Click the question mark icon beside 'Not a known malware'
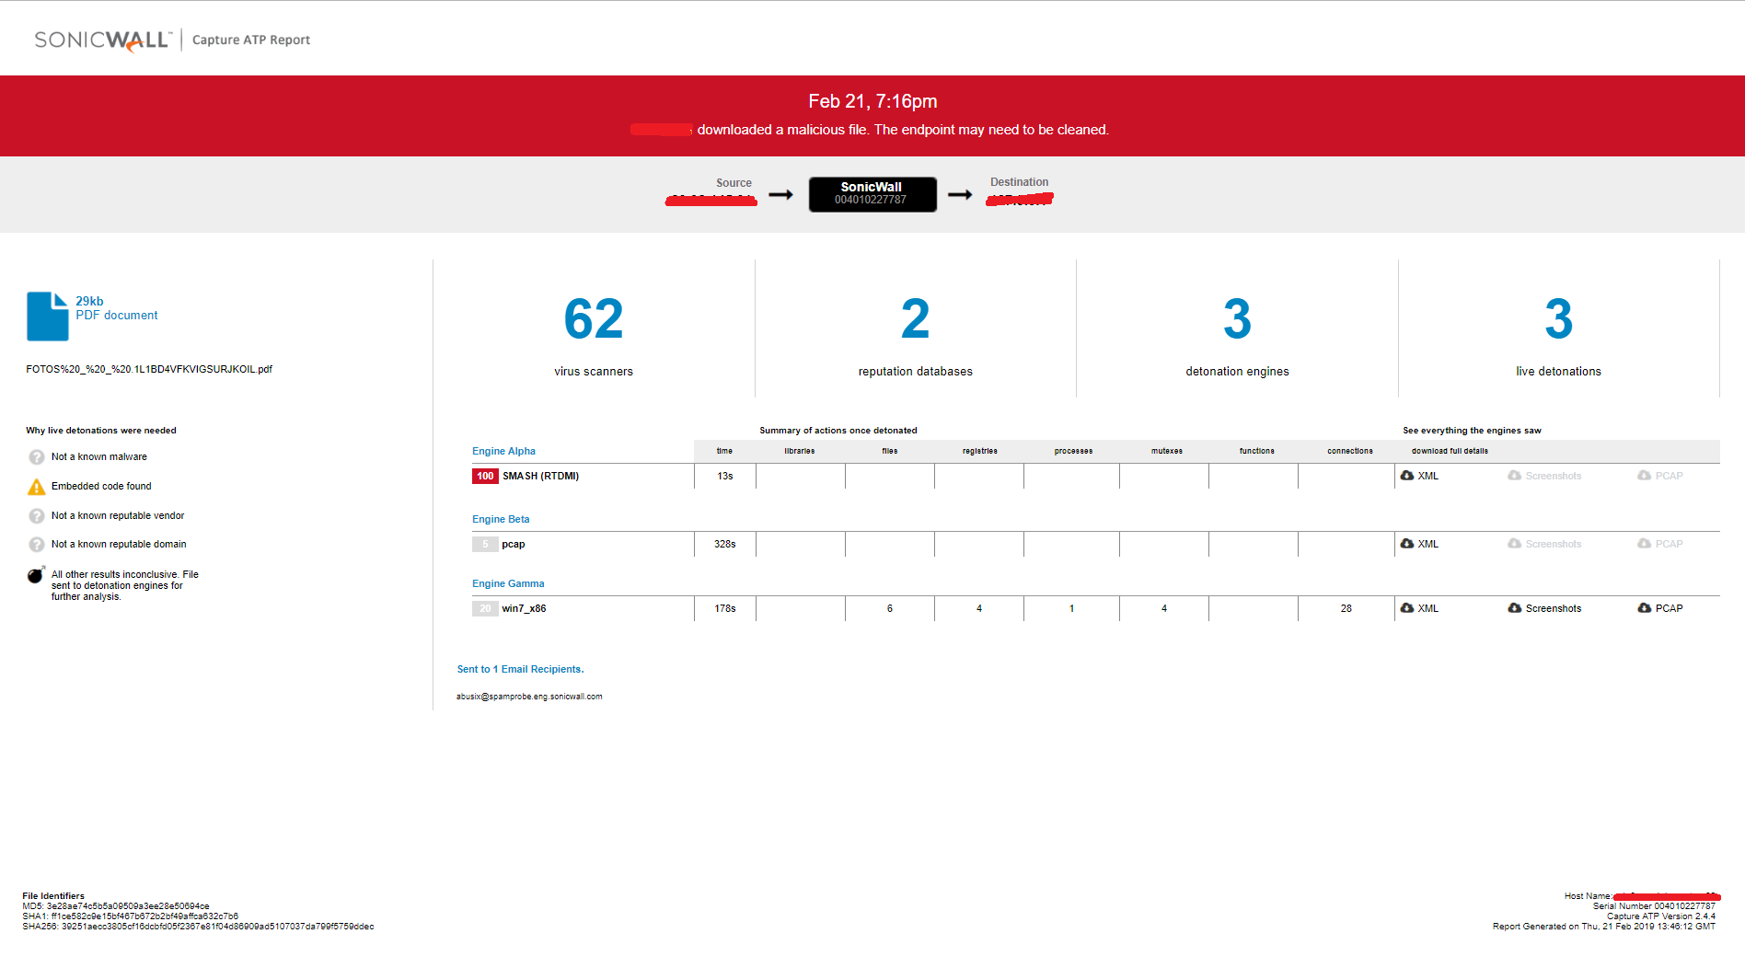Viewport: 1745px width, 968px height. coord(37,457)
